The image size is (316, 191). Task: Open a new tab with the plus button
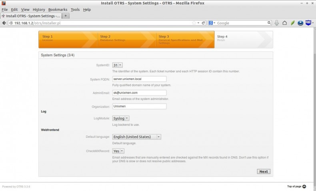66,16
